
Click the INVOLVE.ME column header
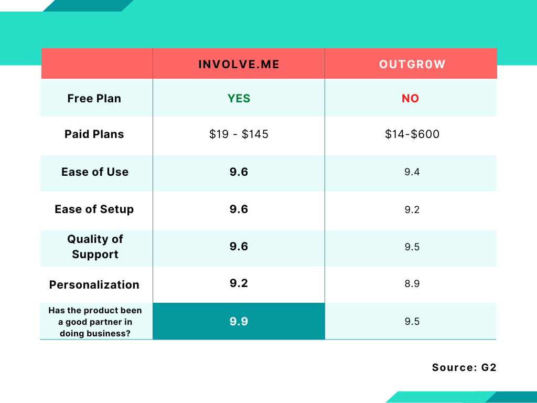[239, 65]
